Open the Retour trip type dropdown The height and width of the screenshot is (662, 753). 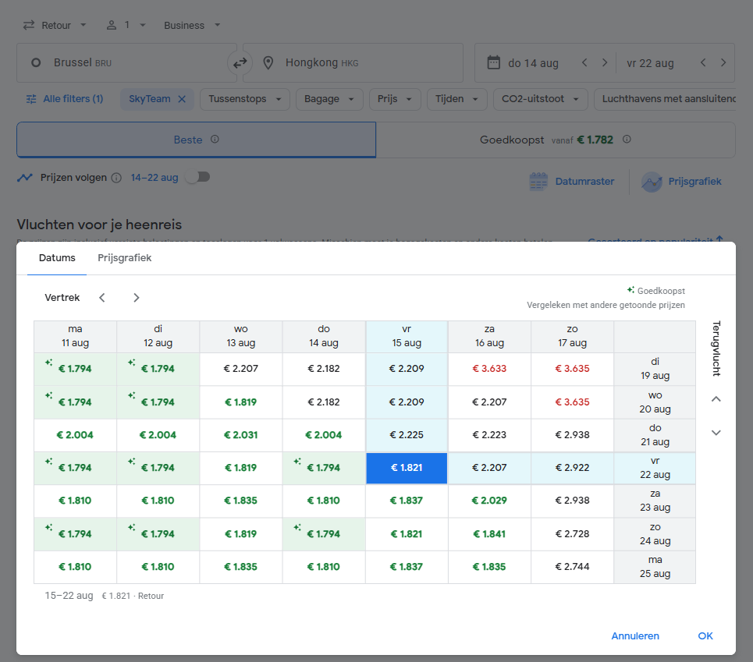point(55,25)
